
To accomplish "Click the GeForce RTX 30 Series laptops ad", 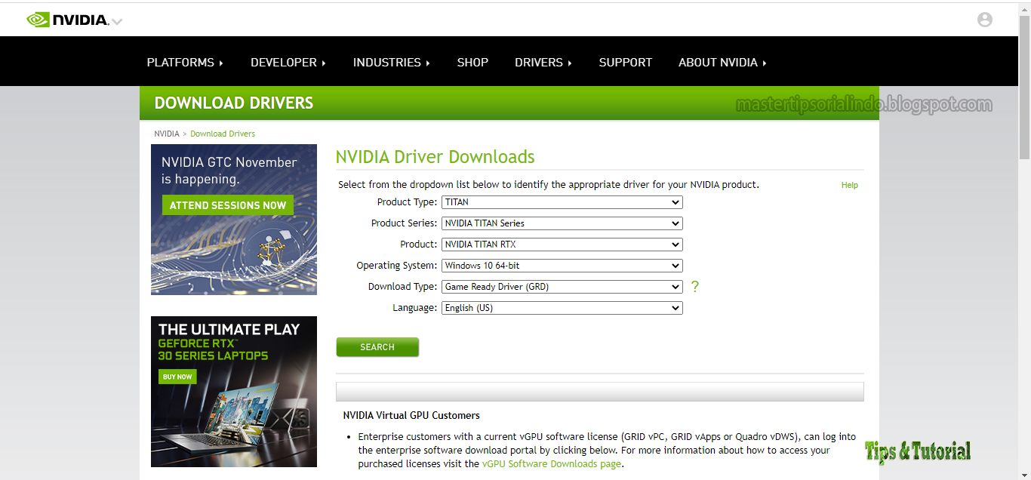I will pos(234,392).
